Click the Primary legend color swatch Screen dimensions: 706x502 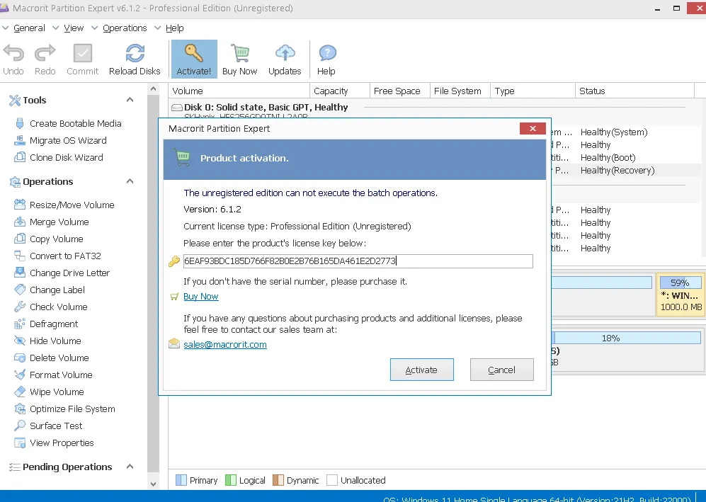(181, 480)
